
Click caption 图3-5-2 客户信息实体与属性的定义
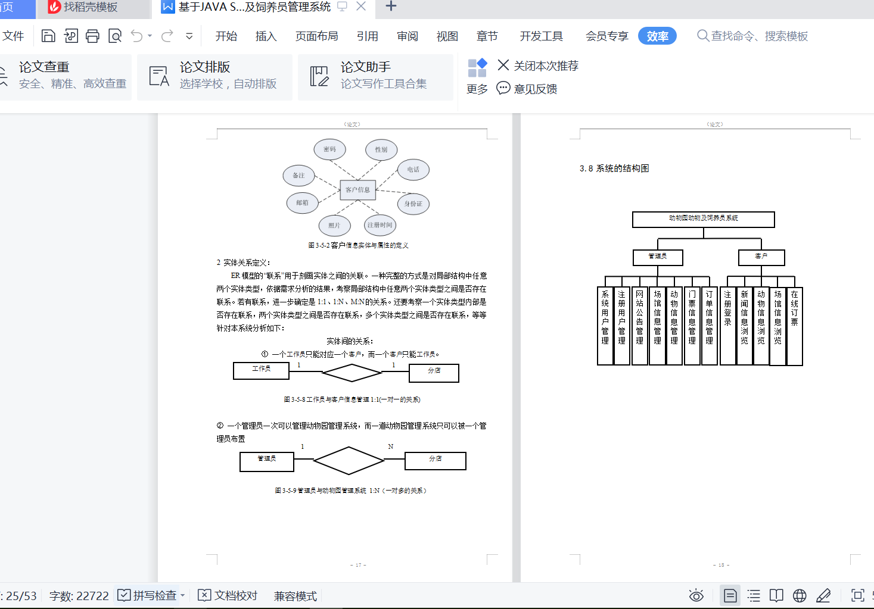[x=358, y=245]
